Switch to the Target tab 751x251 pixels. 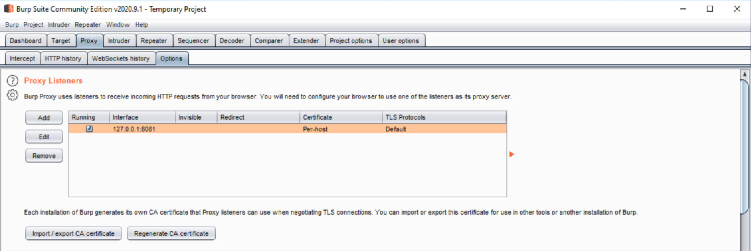click(61, 41)
